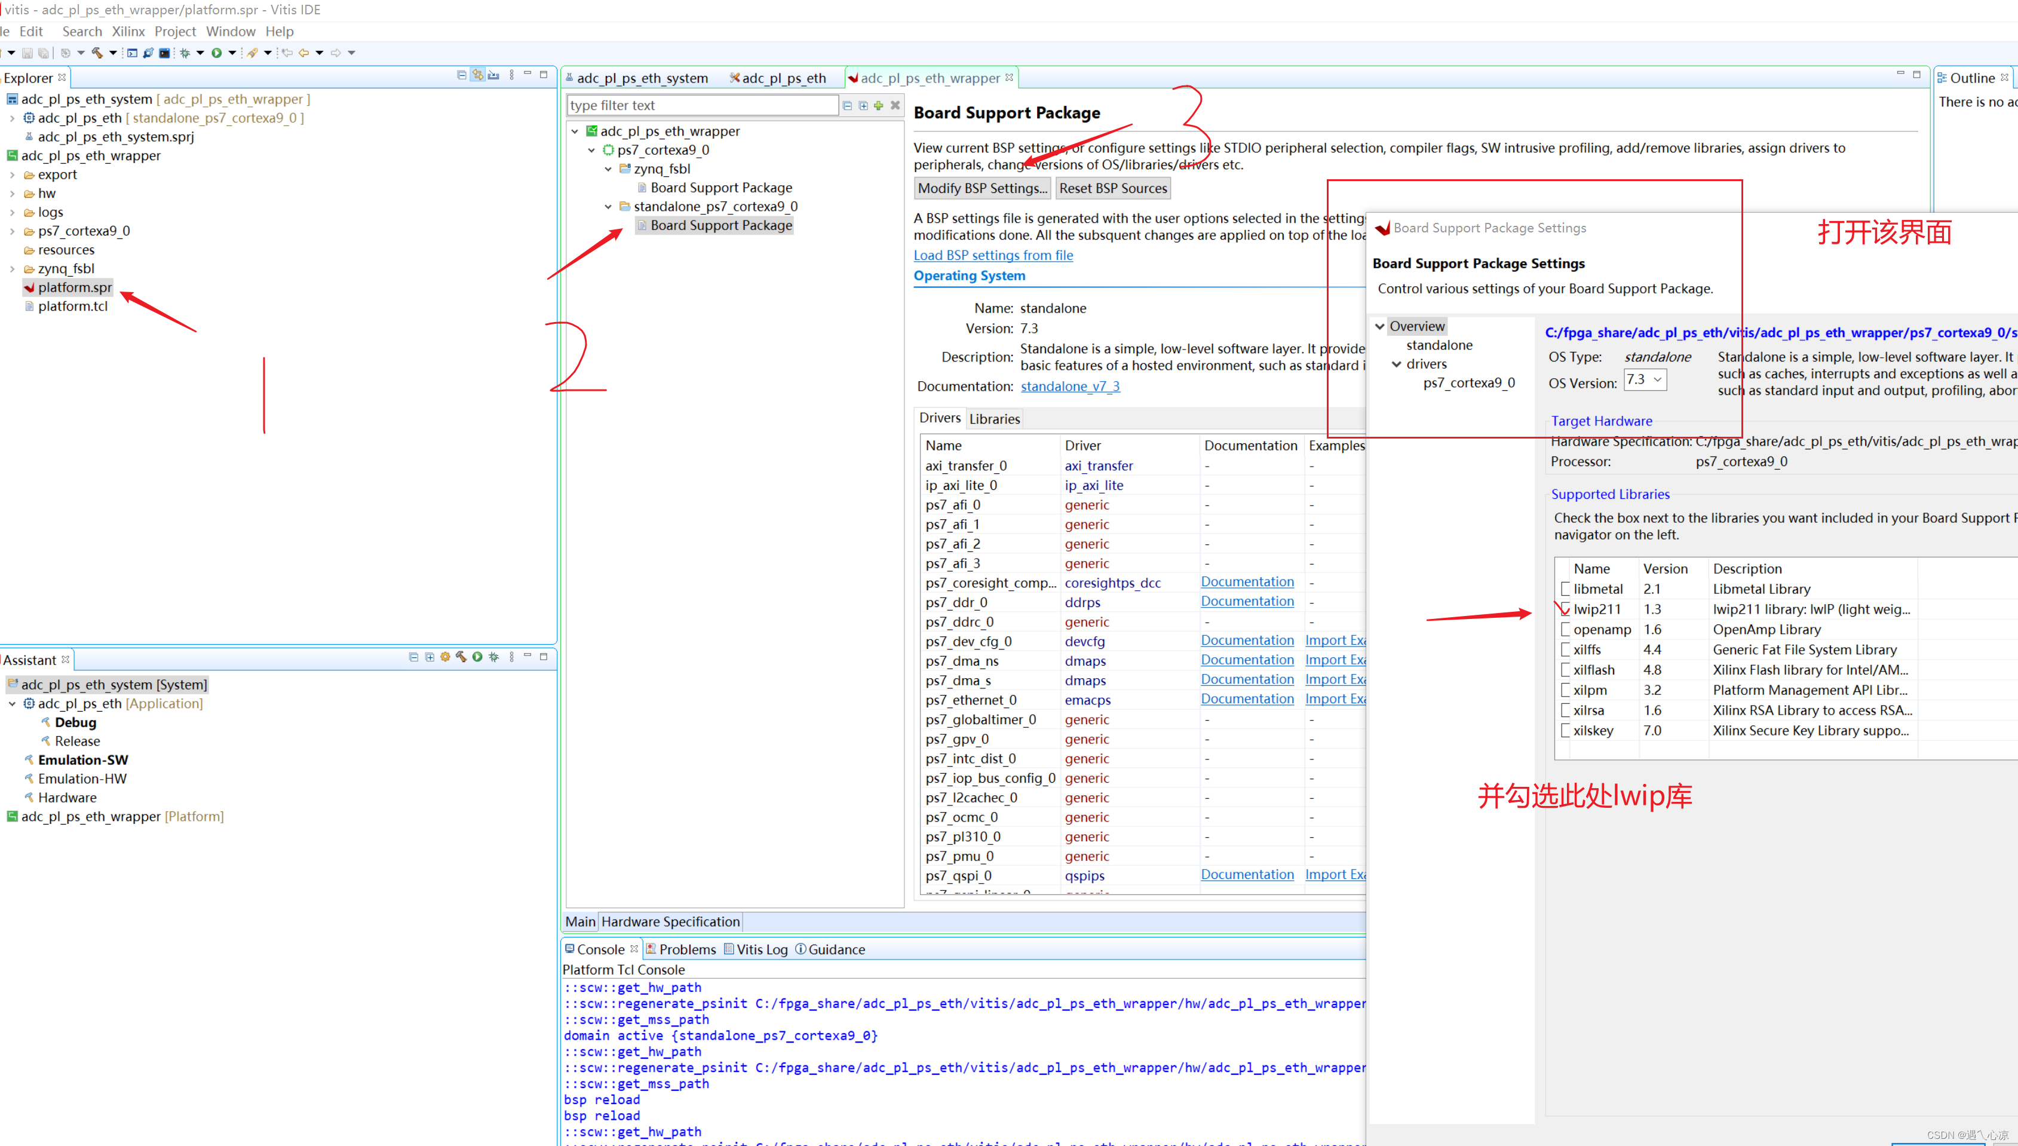Check the openamp library checkbox
The height and width of the screenshot is (1146, 2018).
tap(1566, 630)
